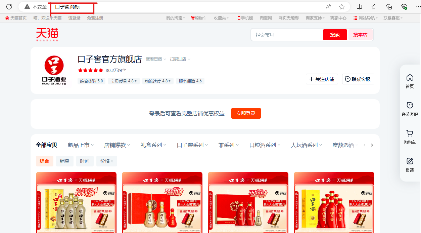The width and height of the screenshot is (421, 233).
Task: Expand the 查看资质 dropdown
Action: (156, 59)
